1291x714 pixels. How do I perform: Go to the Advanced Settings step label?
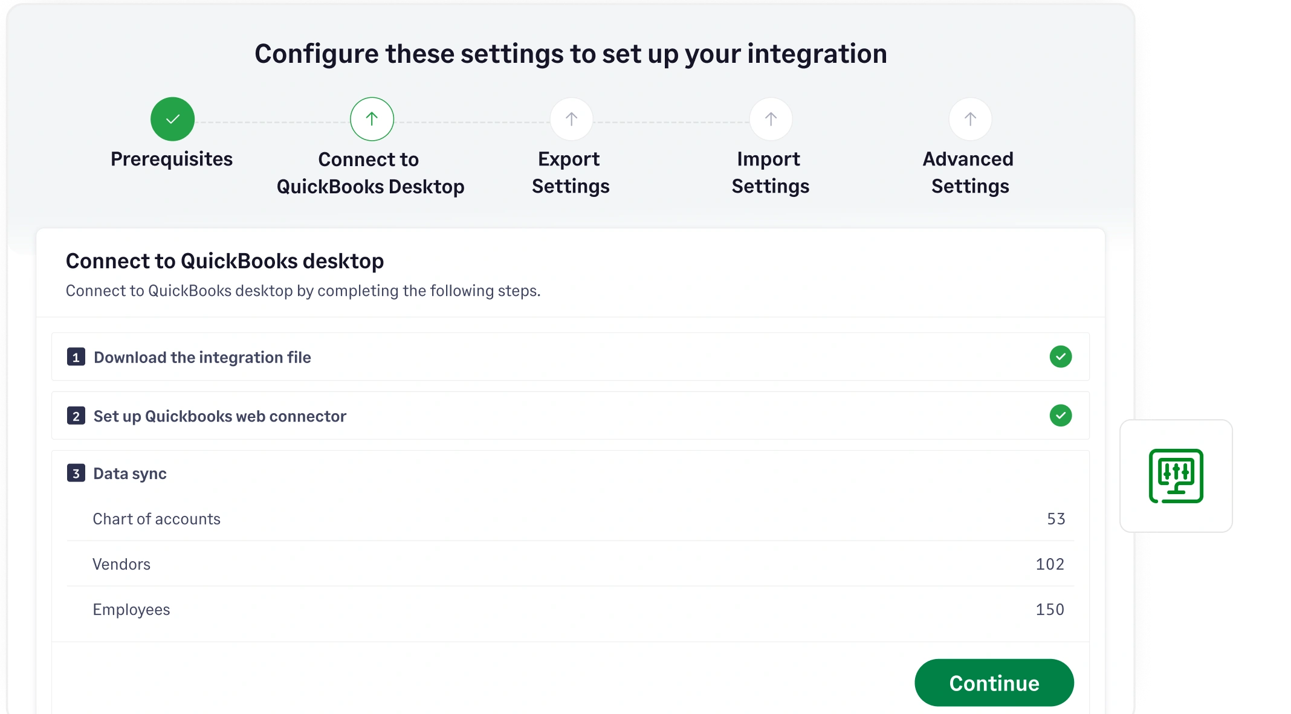969,172
